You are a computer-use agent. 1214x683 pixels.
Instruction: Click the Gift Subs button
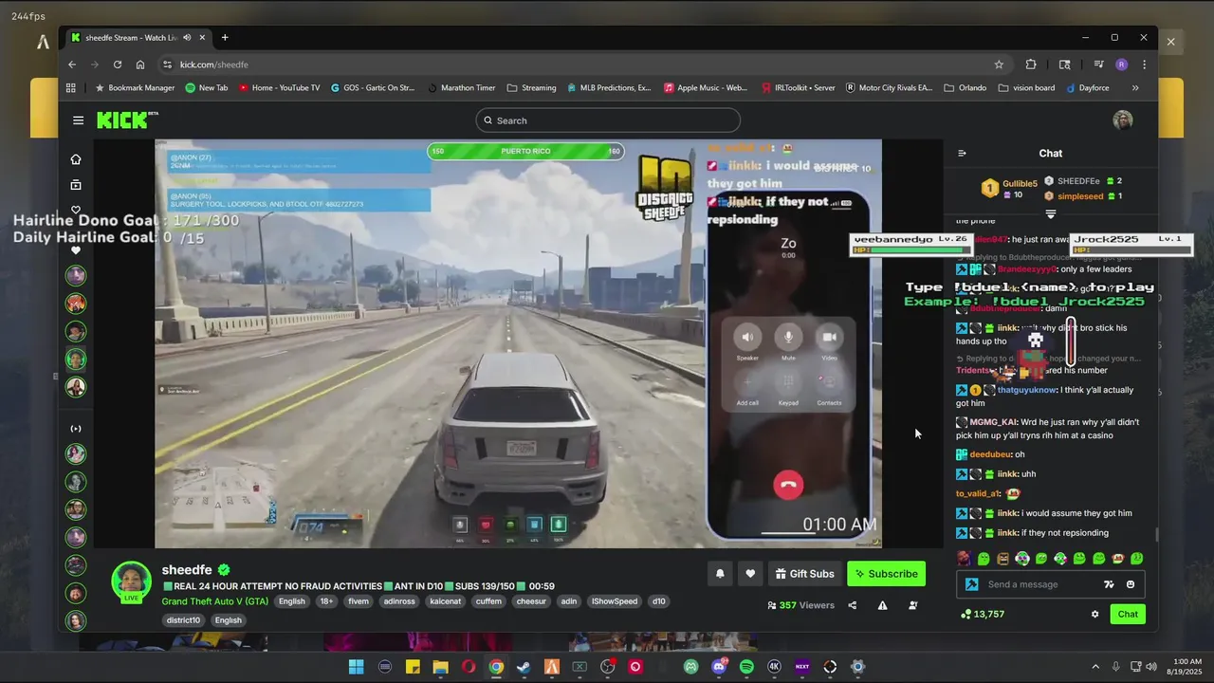[x=804, y=573]
